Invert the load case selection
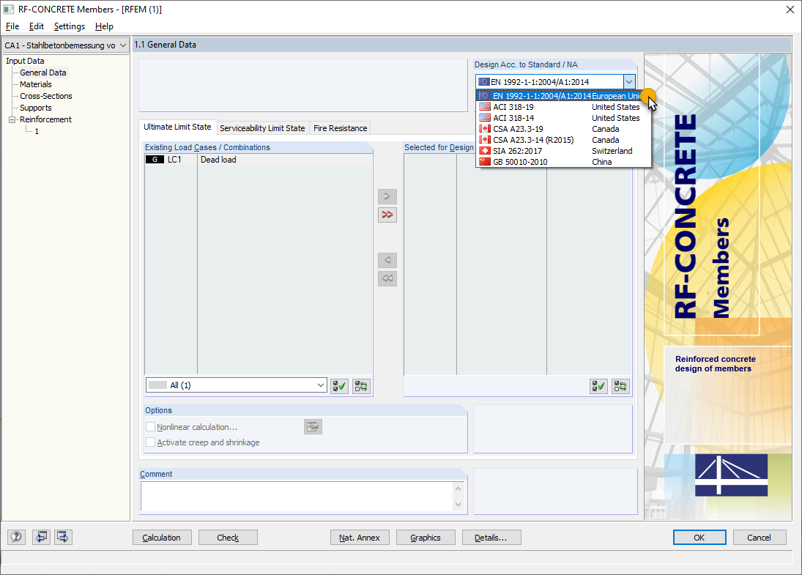802x575 pixels. click(360, 385)
